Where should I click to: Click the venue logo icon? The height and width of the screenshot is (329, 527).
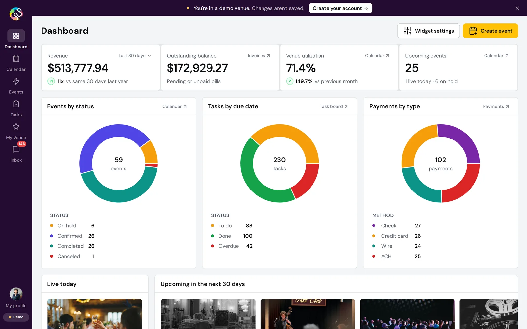(16, 14)
